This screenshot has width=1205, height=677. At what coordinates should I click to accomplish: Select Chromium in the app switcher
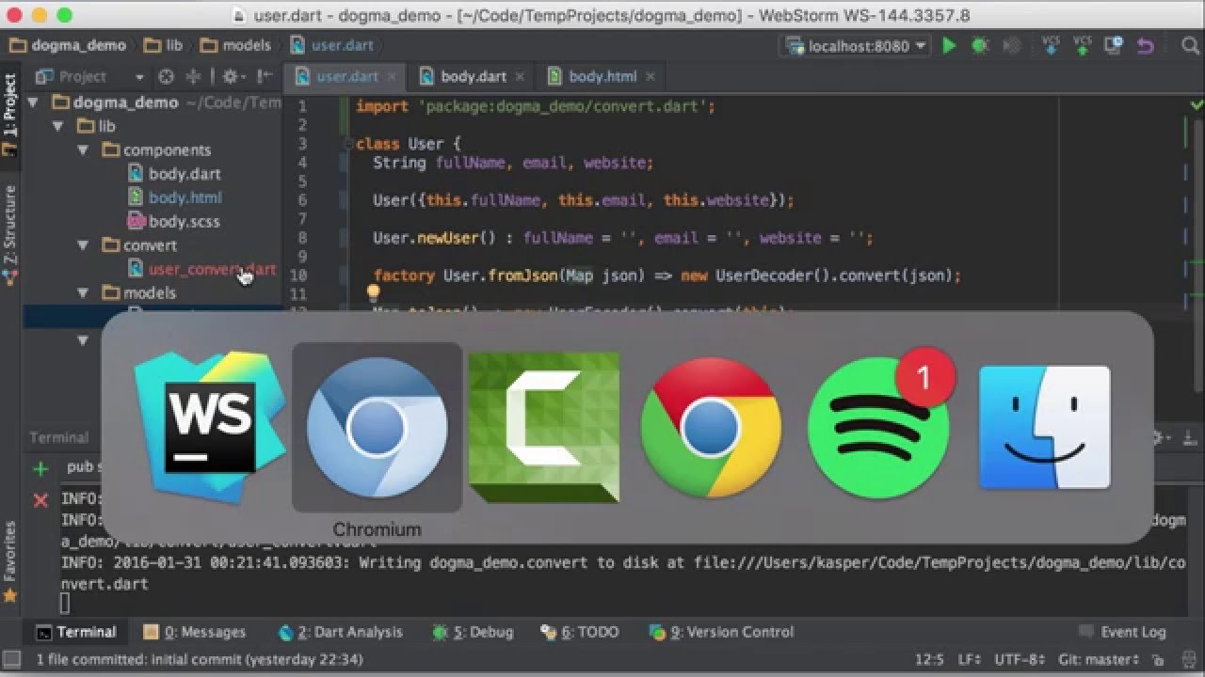pyautogui.click(x=377, y=428)
